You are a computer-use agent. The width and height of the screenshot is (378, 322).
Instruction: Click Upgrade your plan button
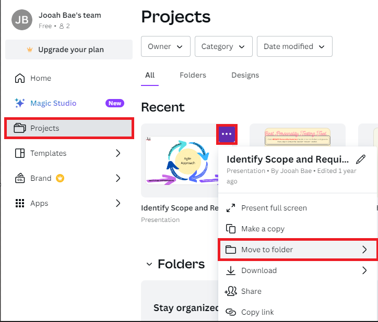pos(69,50)
